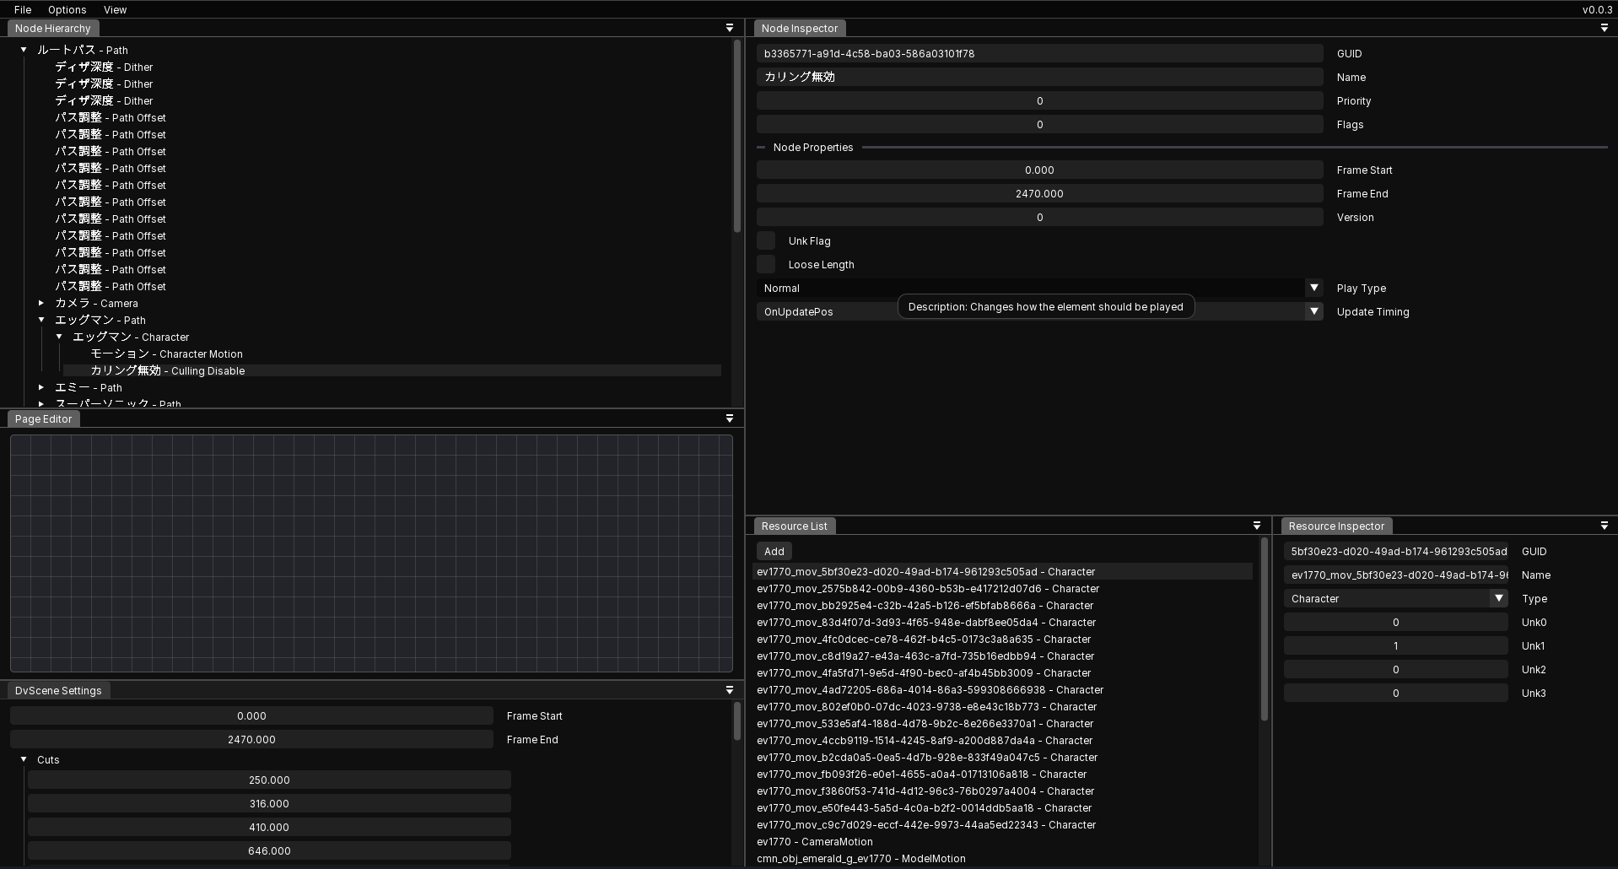Open Resource Inspector panel options arrow
This screenshot has width=1618, height=869.
click(x=1604, y=526)
